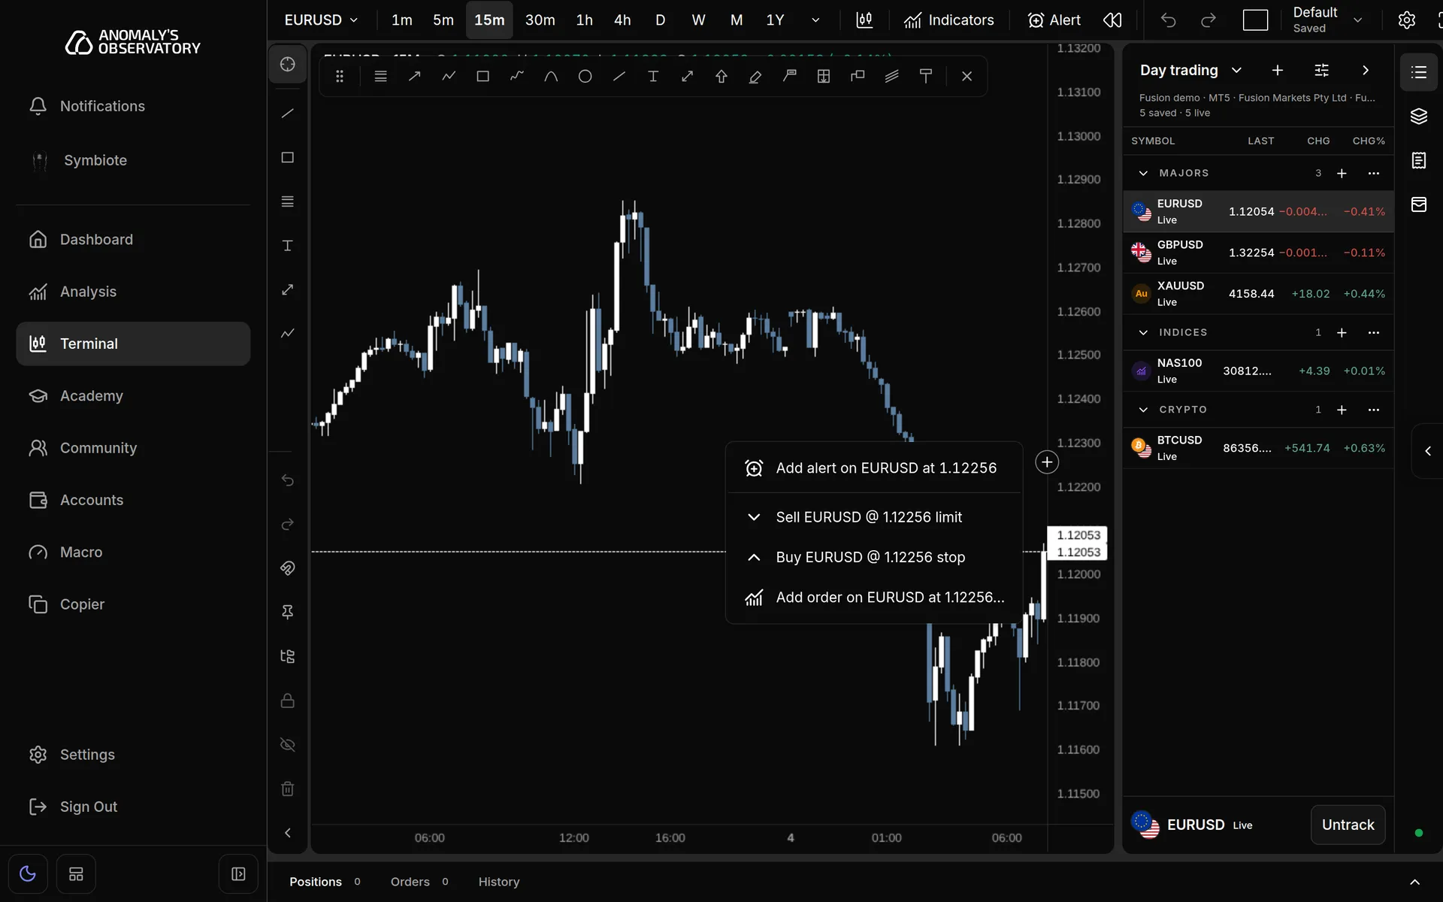
Task: Open Notifications in the sidebar
Action: (x=133, y=107)
